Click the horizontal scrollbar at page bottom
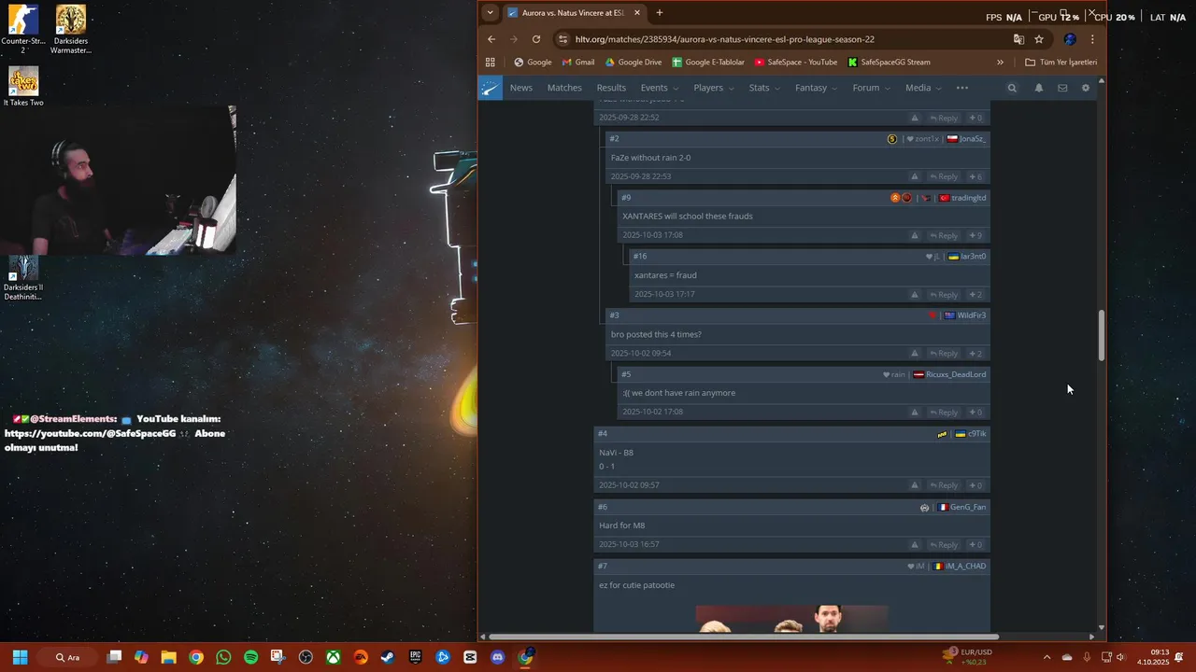Screen dimensions: 1196x672 (x=743, y=637)
